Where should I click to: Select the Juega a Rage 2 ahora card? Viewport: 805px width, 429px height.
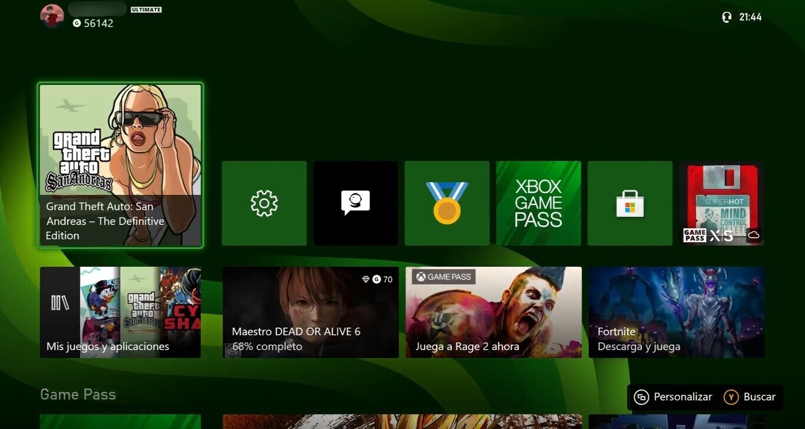[x=493, y=312]
